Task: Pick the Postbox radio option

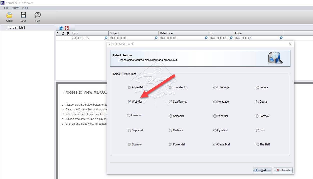Action: click(x=257, y=116)
